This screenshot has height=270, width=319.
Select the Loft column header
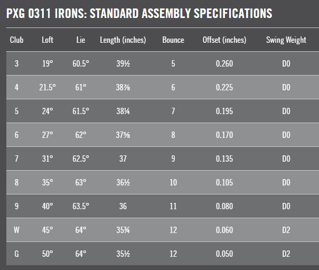click(x=48, y=40)
